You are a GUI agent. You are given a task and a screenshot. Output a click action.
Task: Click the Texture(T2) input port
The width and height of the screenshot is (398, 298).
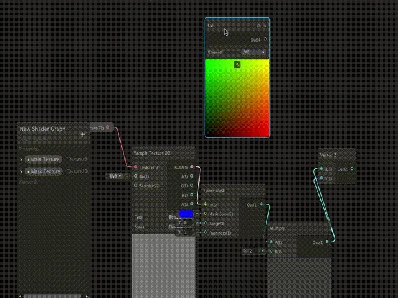pyautogui.click(x=136, y=167)
